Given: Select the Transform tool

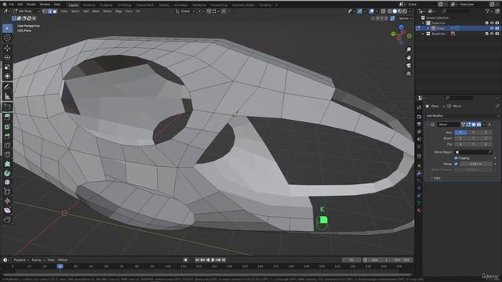Looking at the screenshot, I should (7, 76).
